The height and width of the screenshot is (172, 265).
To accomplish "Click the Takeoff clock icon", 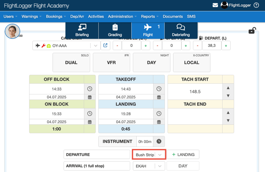I will click(159, 89).
